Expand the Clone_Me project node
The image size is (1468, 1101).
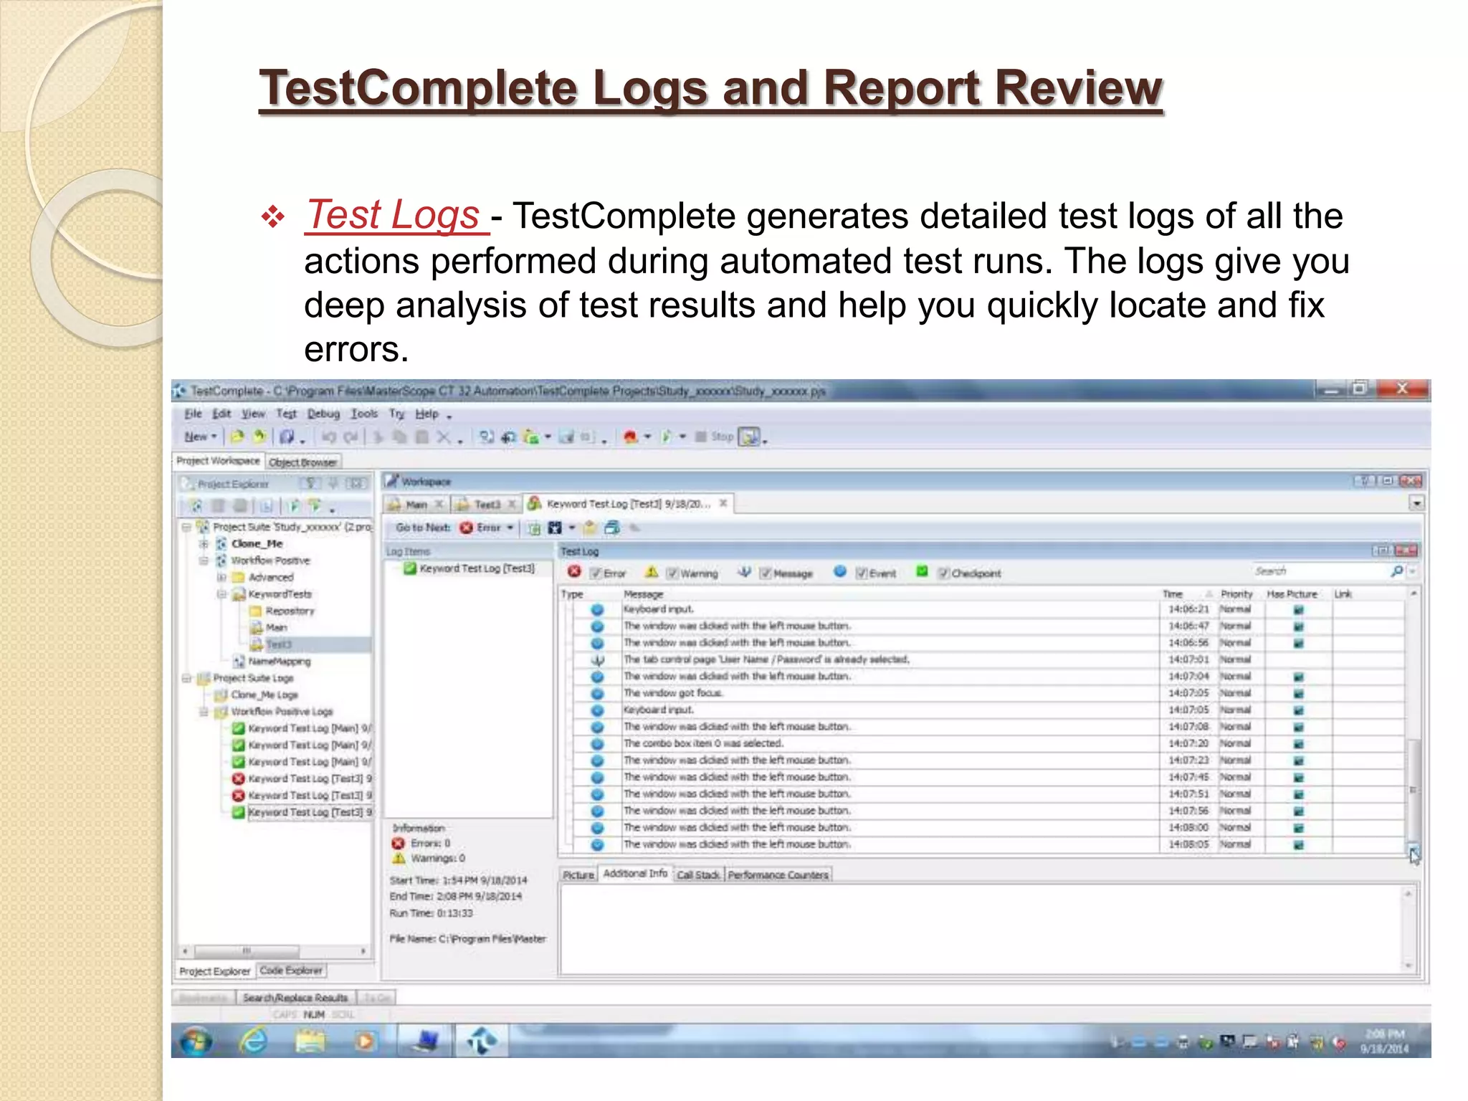204,544
